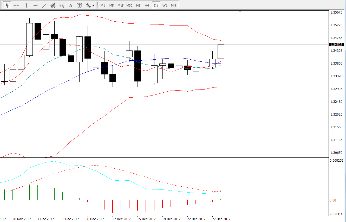Screen dimensions: 346x222
Task: Pick the equidistant channel tool
Action: pos(53,5)
